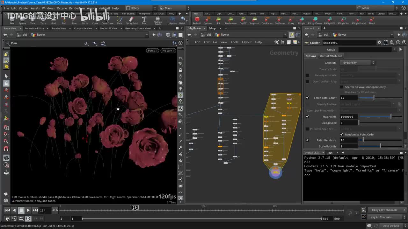The image size is (408, 229).
Task: Click the L-System shelf tool
Action: point(172,20)
